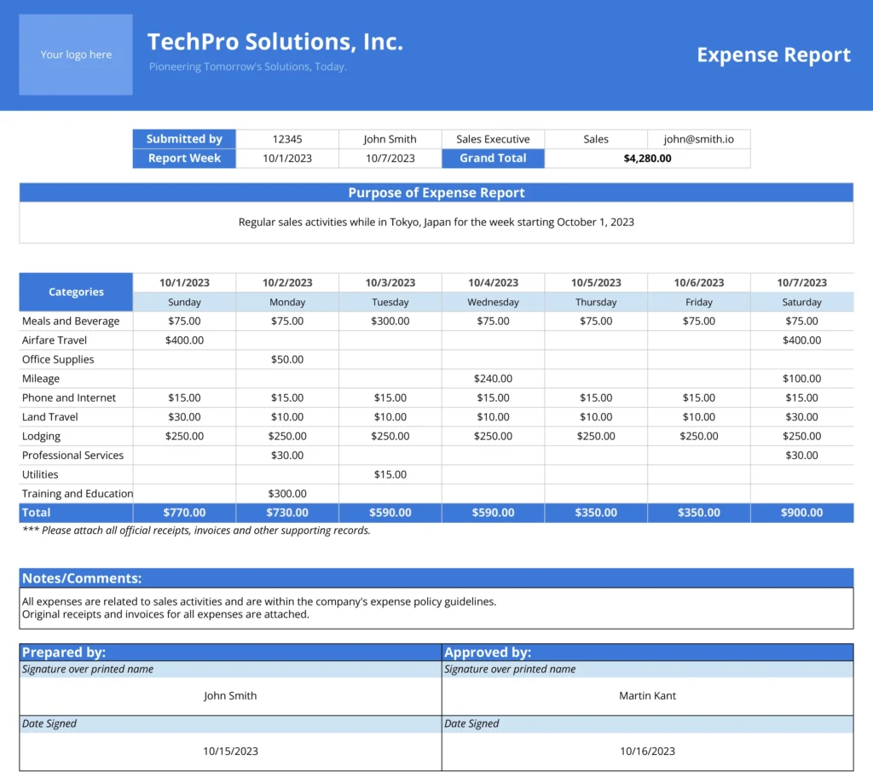Click the approval date signed 10/16/2023
The image size is (873, 772).
(x=647, y=752)
